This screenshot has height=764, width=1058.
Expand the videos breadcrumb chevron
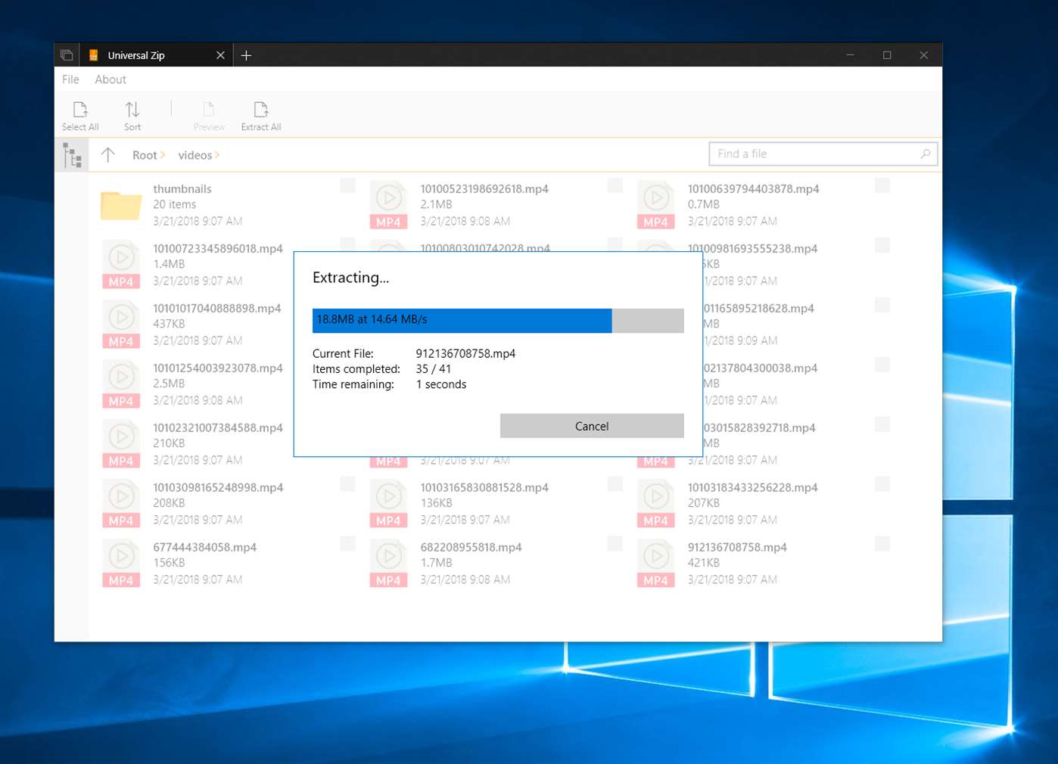pyautogui.click(x=217, y=155)
